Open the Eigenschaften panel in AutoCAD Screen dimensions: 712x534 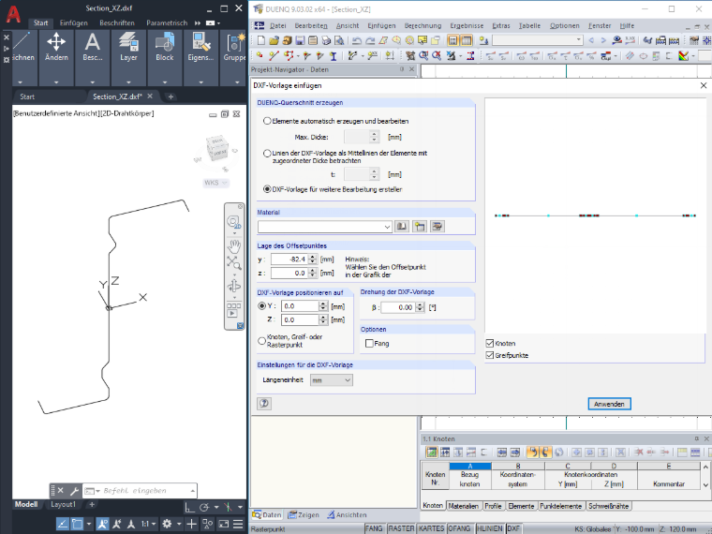(200, 47)
